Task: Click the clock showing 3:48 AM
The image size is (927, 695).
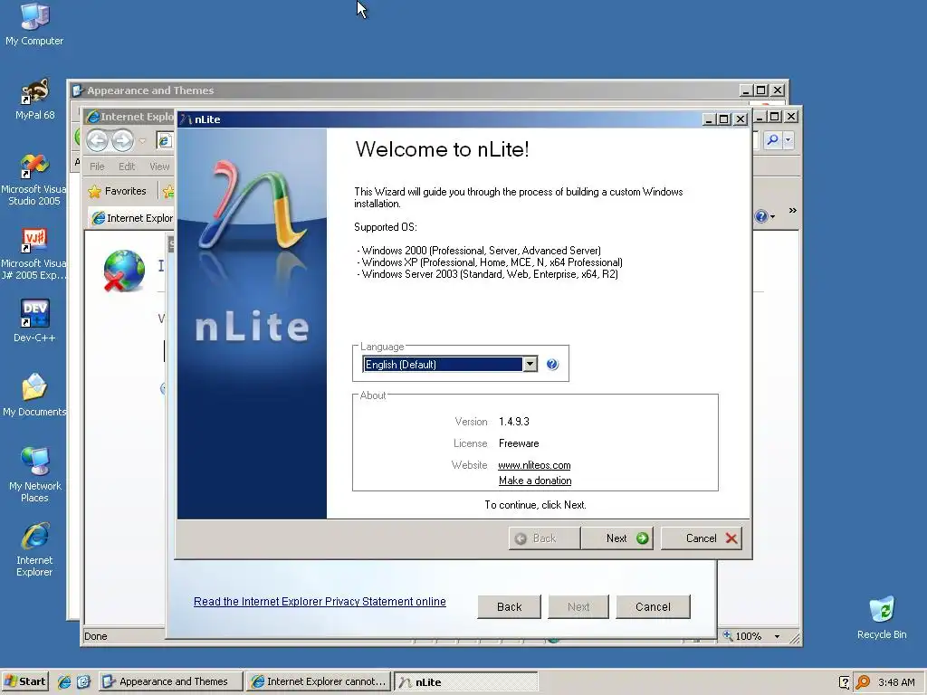Action: click(896, 682)
